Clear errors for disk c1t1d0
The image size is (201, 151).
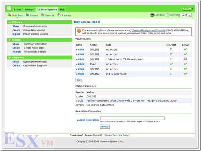(185, 64)
